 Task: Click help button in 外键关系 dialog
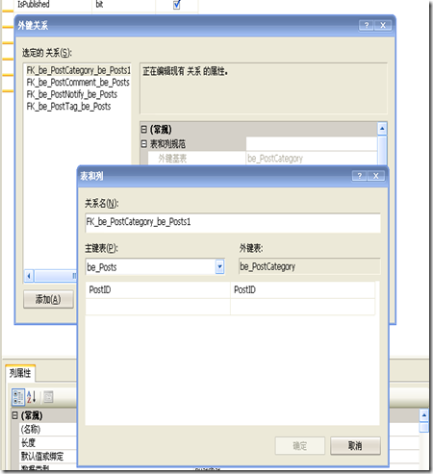(x=367, y=25)
